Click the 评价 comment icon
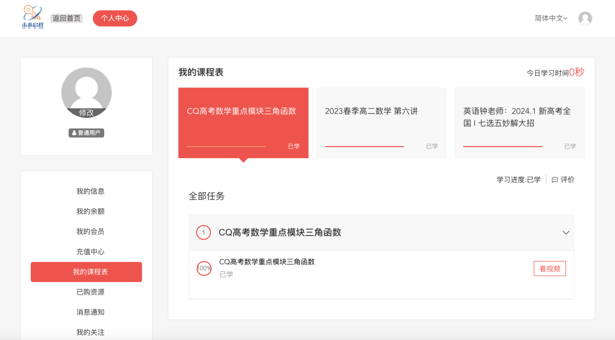 click(555, 180)
